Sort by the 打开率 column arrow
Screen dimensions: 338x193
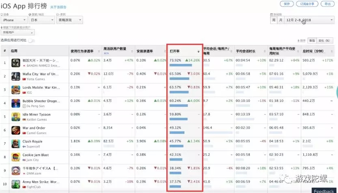click(x=198, y=51)
